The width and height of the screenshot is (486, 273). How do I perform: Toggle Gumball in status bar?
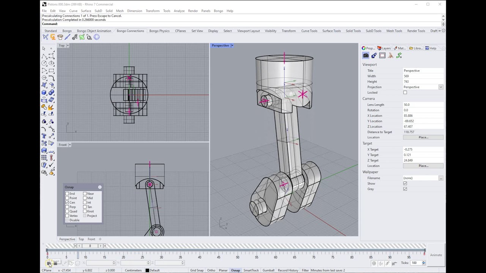pyautogui.click(x=268, y=270)
